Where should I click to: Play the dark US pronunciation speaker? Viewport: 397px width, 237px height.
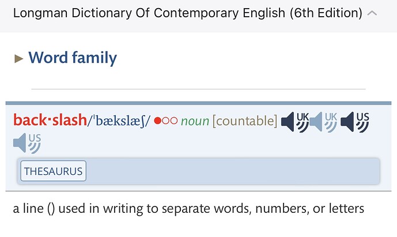354,121
